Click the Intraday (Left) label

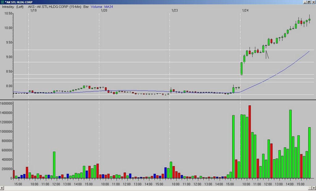(x=13, y=7)
